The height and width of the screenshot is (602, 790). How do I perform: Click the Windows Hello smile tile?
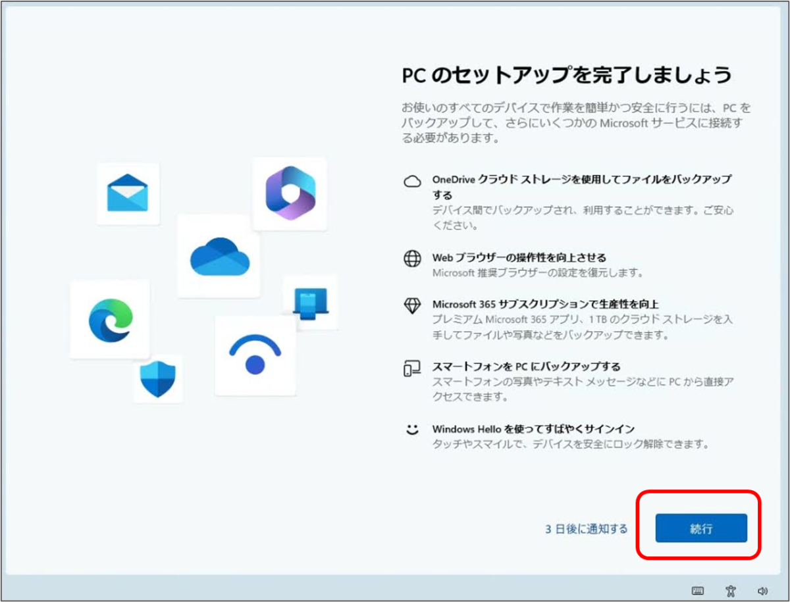pyautogui.click(x=255, y=355)
